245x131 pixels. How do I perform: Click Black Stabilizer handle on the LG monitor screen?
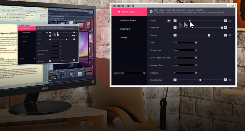pyautogui.click(x=62, y=60)
